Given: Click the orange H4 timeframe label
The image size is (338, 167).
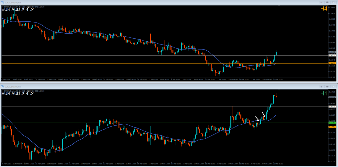Looking at the screenshot, I should 323,9.
